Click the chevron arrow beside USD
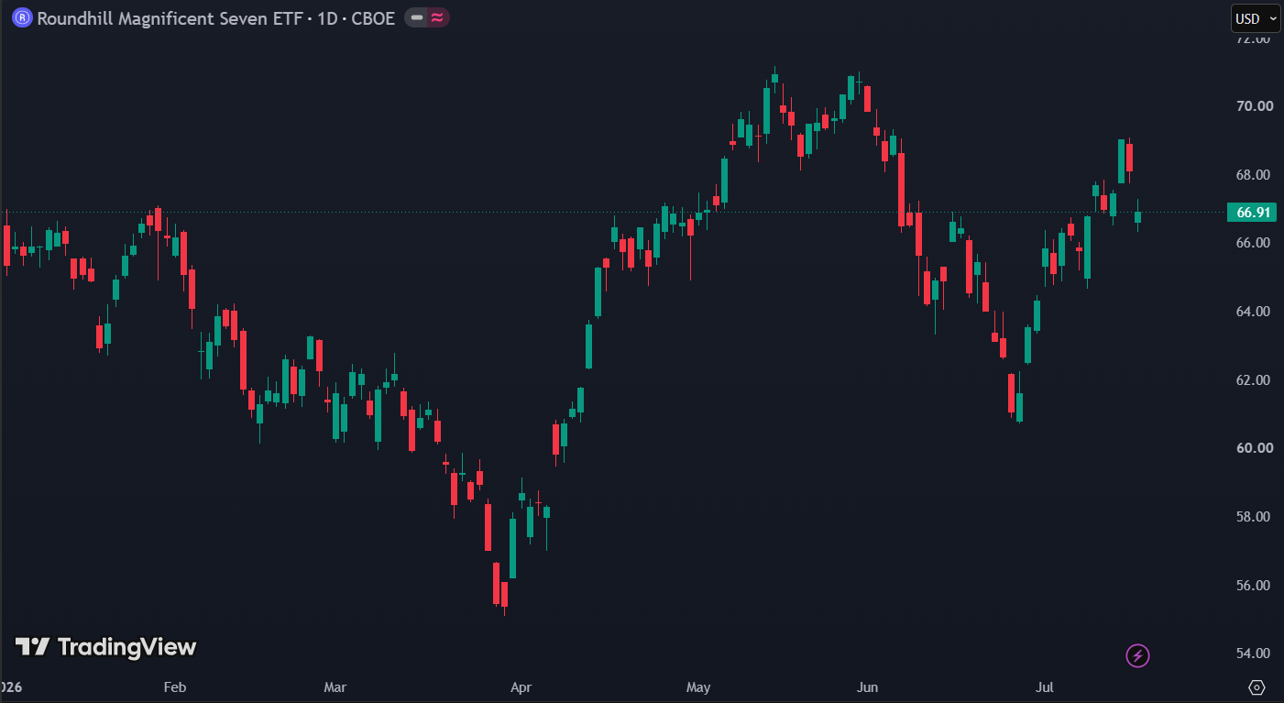1284x703 pixels. pos(1272,18)
